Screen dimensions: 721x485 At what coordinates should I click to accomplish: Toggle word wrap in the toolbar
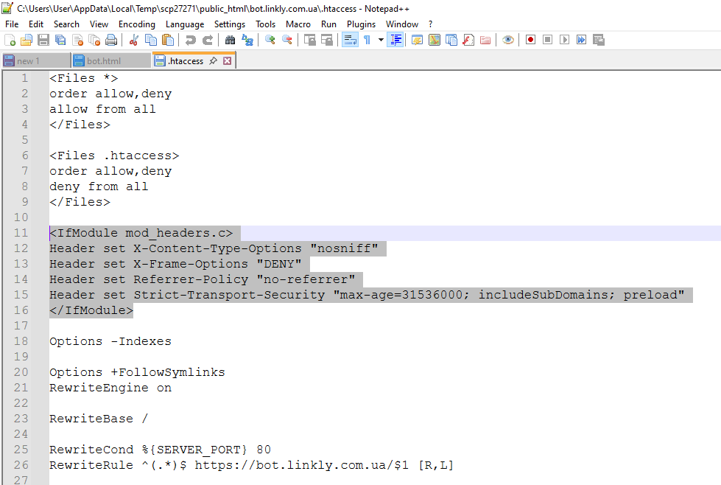pos(350,40)
